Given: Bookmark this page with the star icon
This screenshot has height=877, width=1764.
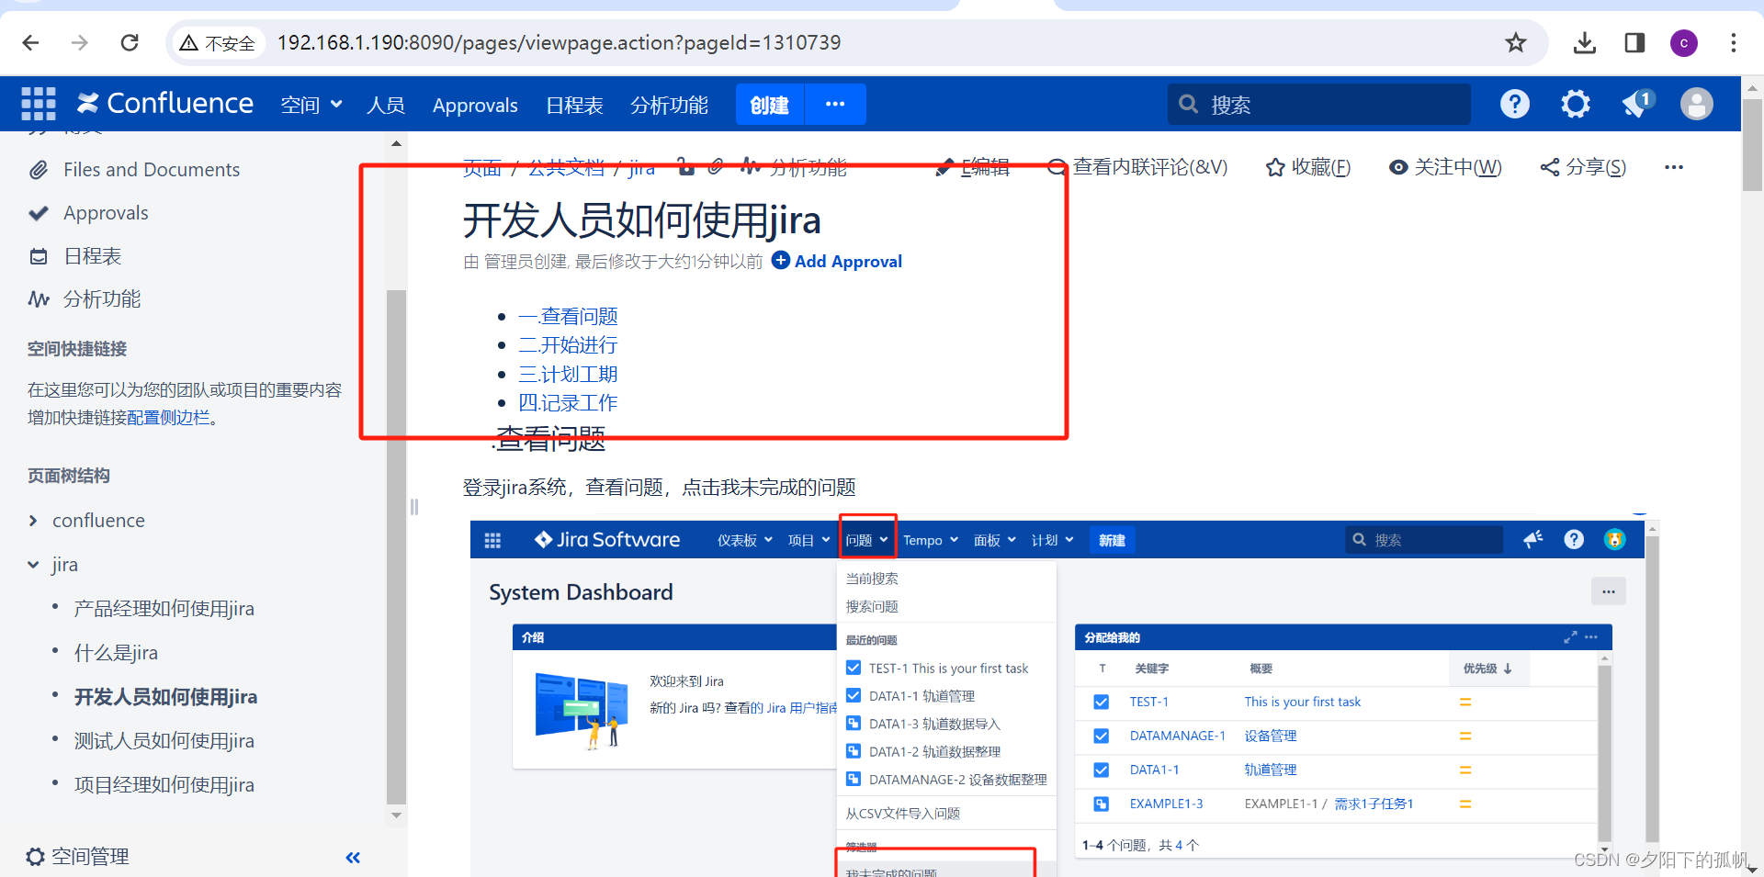Looking at the screenshot, I should pyautogui.click(x=1516, y=42).
